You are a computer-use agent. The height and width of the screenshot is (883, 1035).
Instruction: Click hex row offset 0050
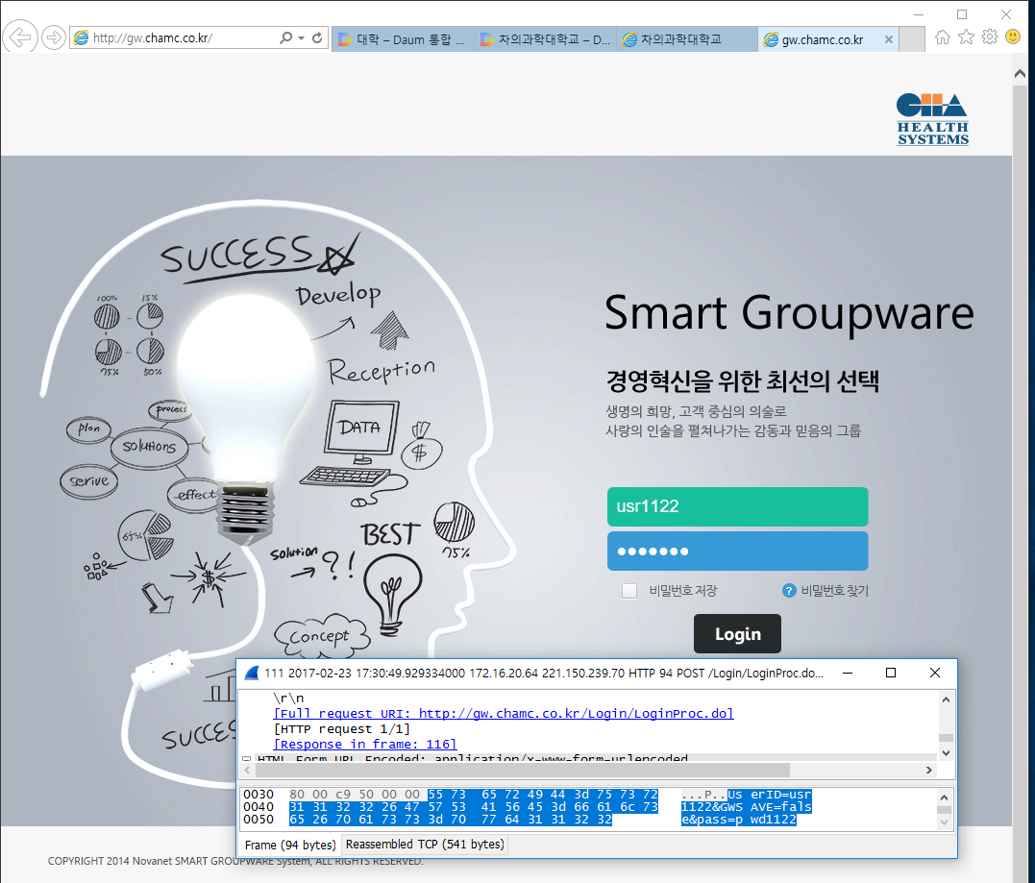(259, 819)
